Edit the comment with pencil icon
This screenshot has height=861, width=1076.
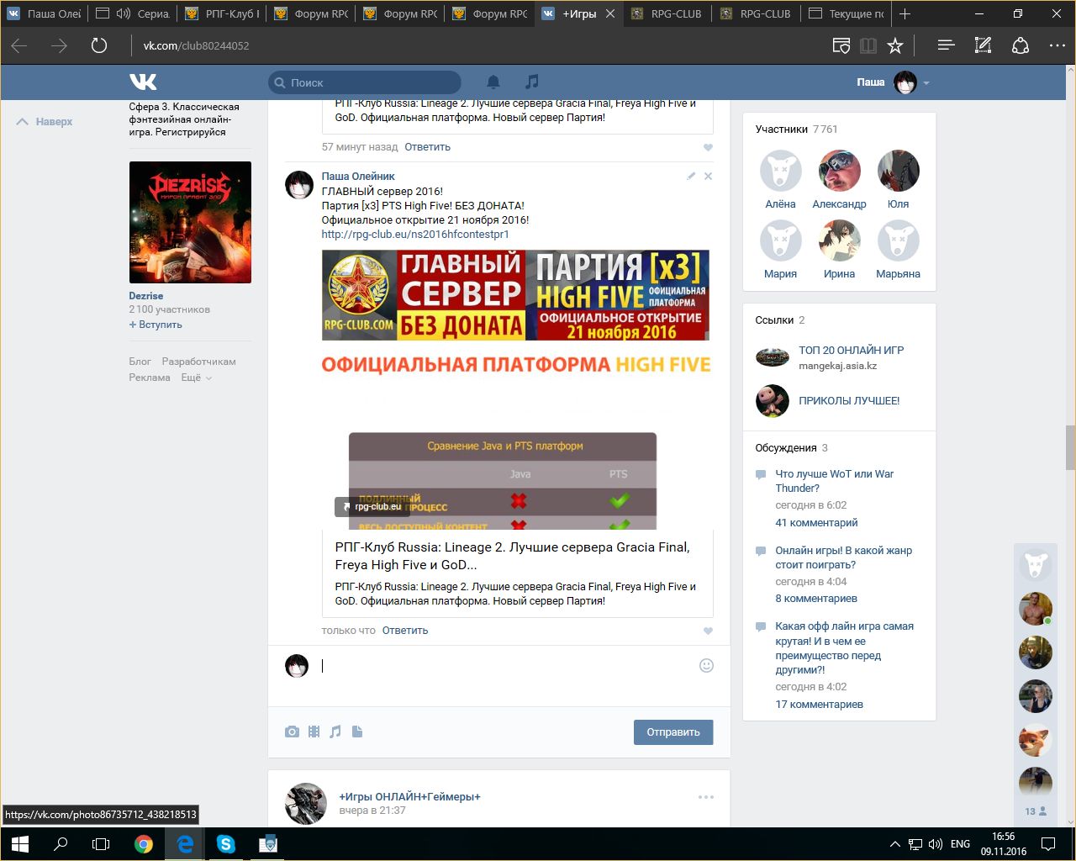pyautogui.click(x=691, y=177)
